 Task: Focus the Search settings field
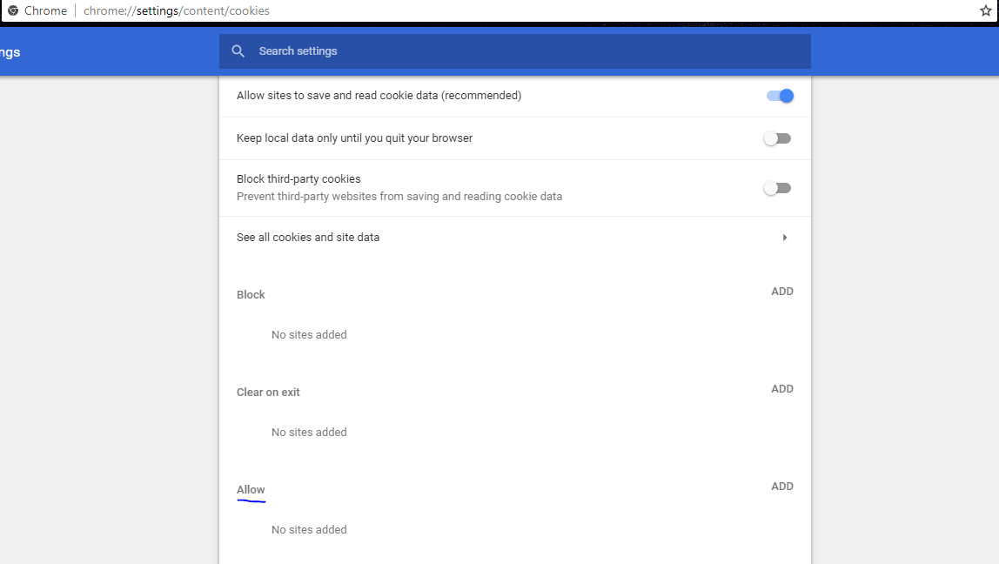(522, 51)
